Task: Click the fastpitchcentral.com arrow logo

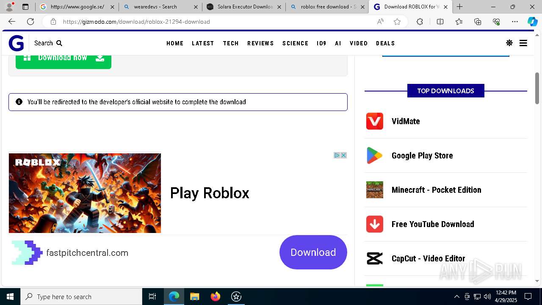Action: point(27,252)
